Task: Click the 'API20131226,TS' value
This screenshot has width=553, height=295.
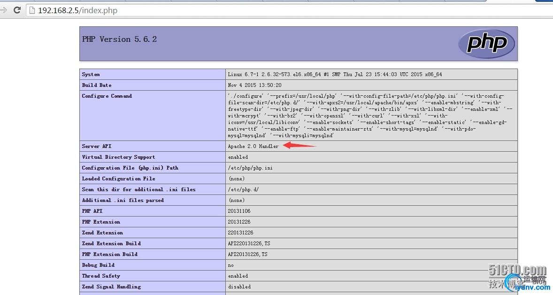Action: [247, 254]
